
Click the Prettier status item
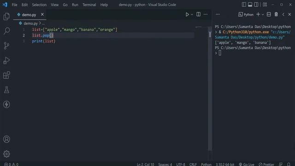point(266,164)
